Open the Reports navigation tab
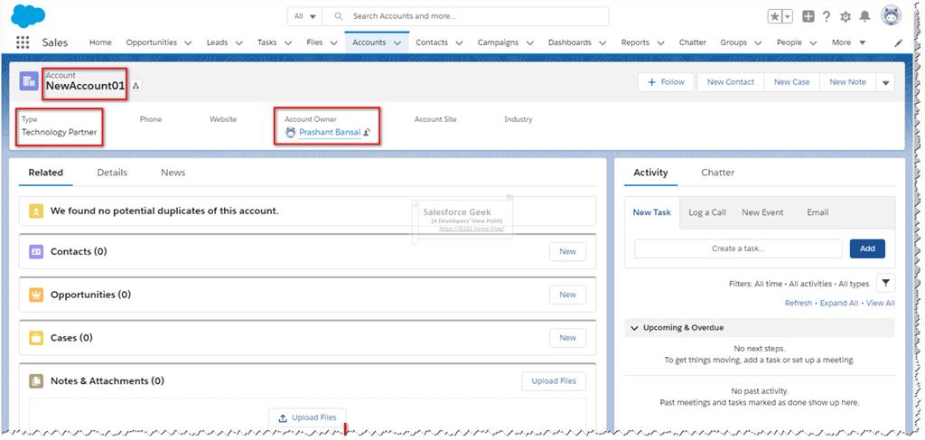 tap(635, 42)
